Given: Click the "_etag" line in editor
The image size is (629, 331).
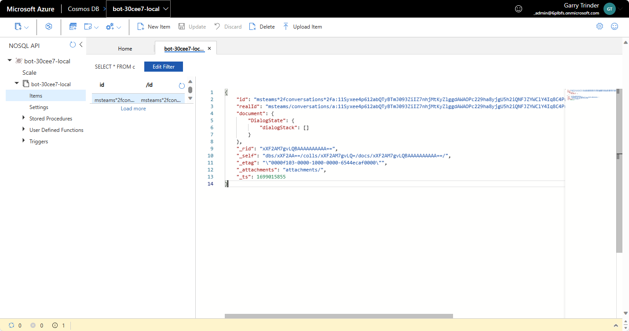Looking at the screenshot, I should 311,163.
